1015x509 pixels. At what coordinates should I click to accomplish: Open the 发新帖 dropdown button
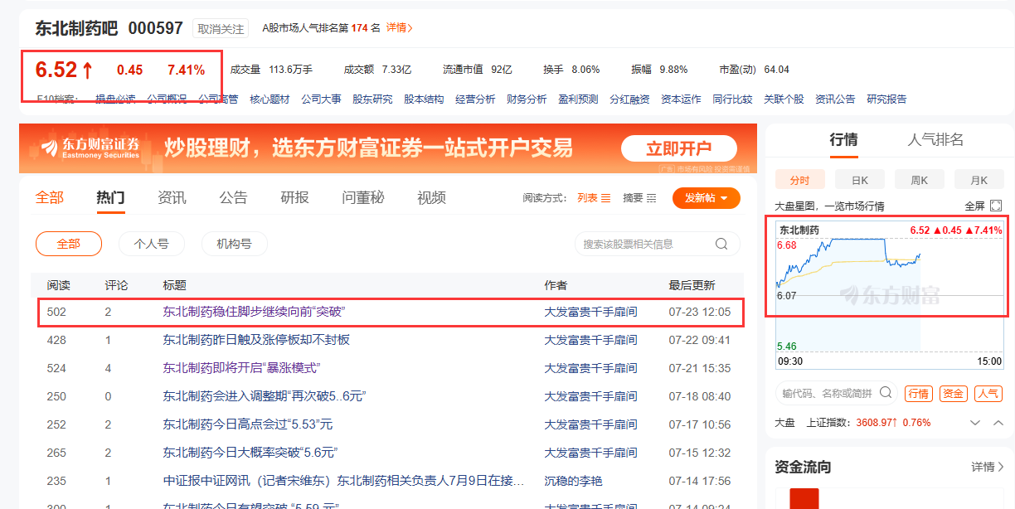tap(707, 198)
